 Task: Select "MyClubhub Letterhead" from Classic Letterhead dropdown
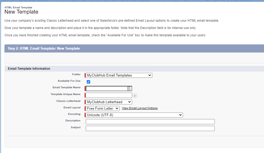(108, 102)
